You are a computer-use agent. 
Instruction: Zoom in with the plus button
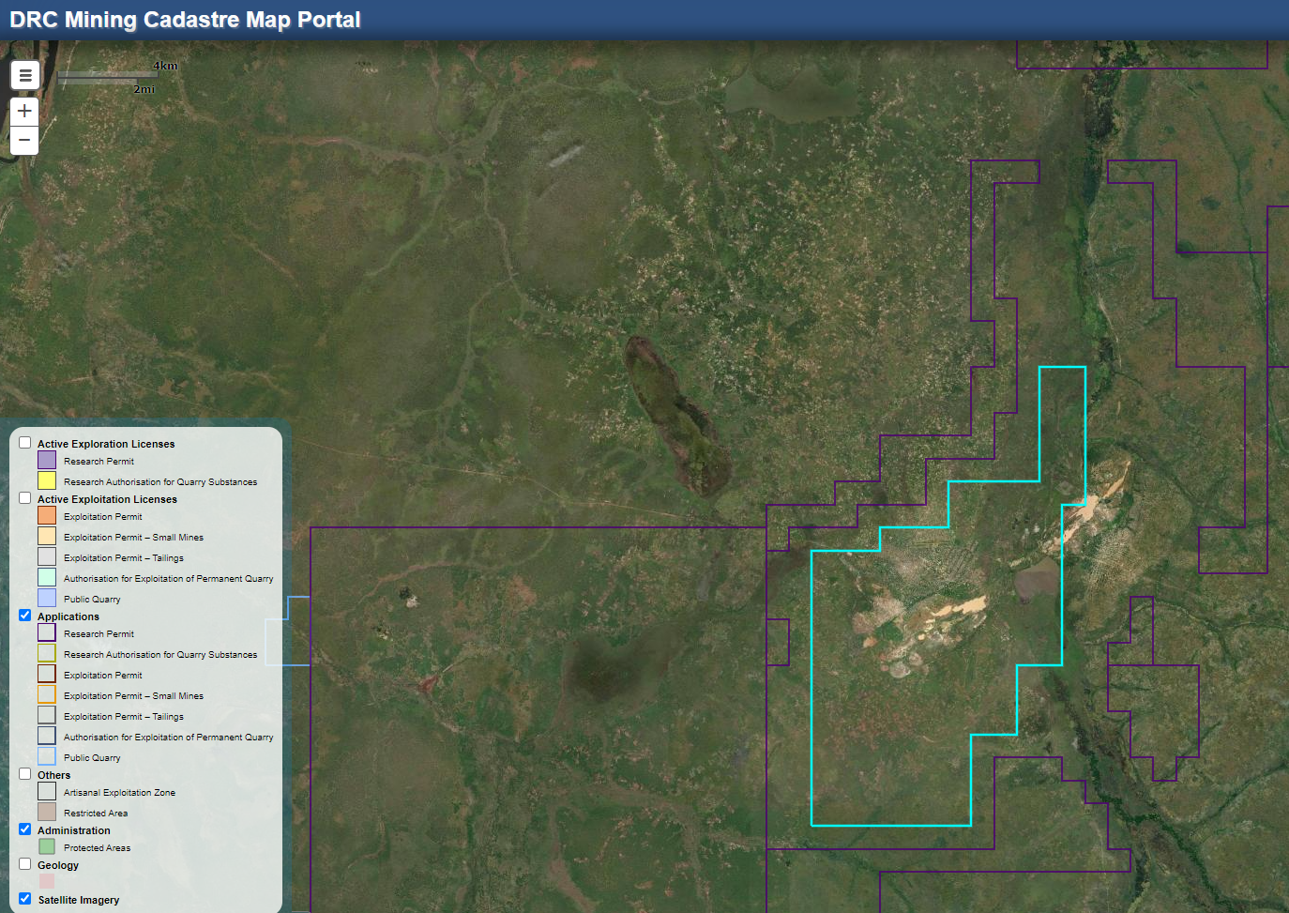tap(24, 111)
